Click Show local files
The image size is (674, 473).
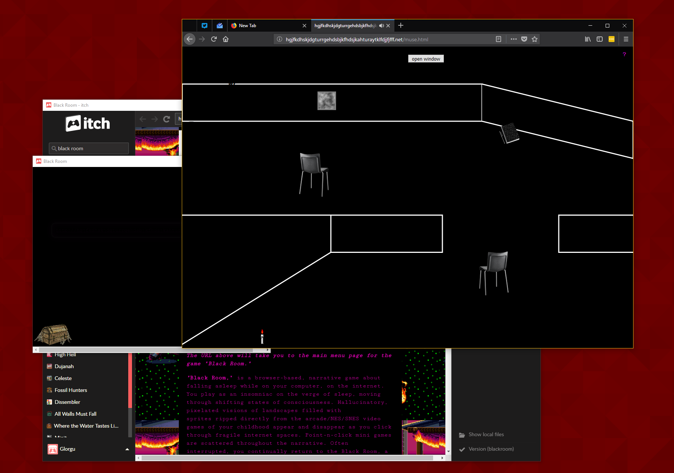[486, 434]
